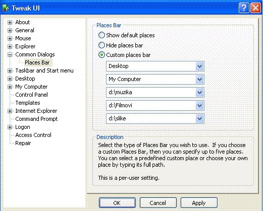Collapse the Common Dialogs node

[10, 54]
